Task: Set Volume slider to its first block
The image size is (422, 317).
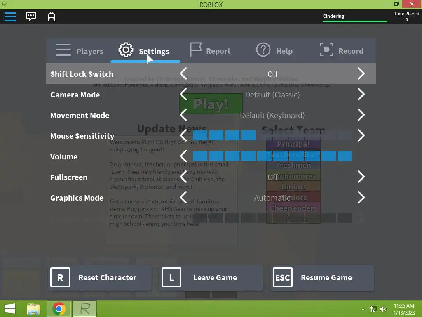Action: (x=200, y=156)
